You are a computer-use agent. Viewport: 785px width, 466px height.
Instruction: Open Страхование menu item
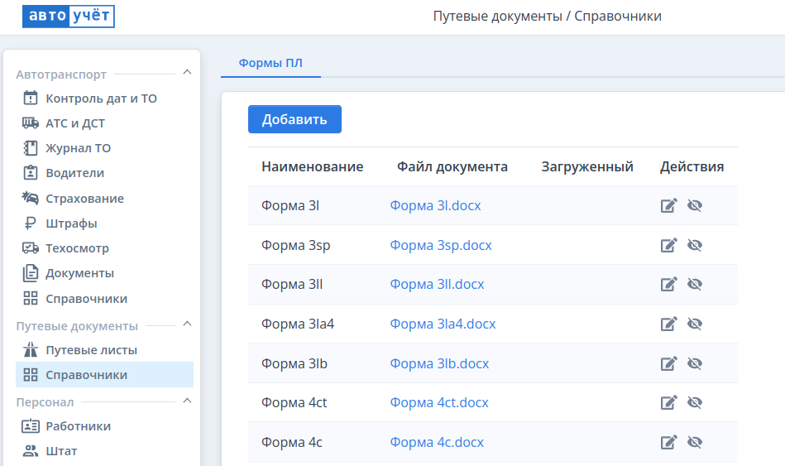[84, 199]
